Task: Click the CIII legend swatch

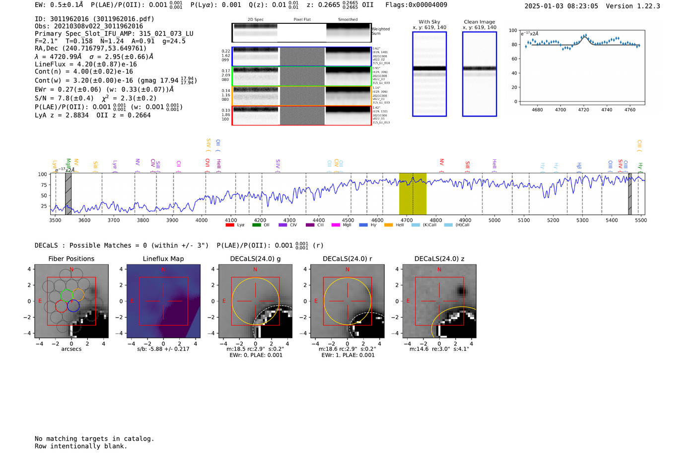Action: point(310,225)
